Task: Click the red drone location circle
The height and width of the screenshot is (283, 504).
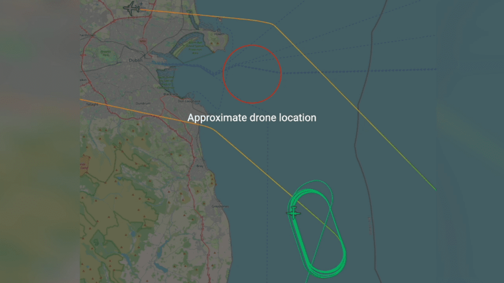Action: [x=252, y=74]
